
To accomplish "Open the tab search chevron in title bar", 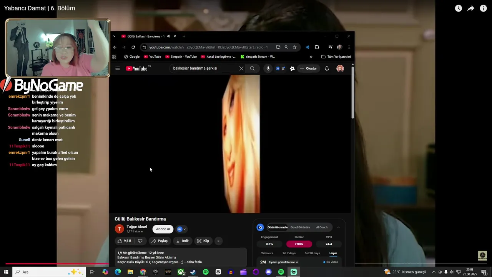I will tap(114, 36).
